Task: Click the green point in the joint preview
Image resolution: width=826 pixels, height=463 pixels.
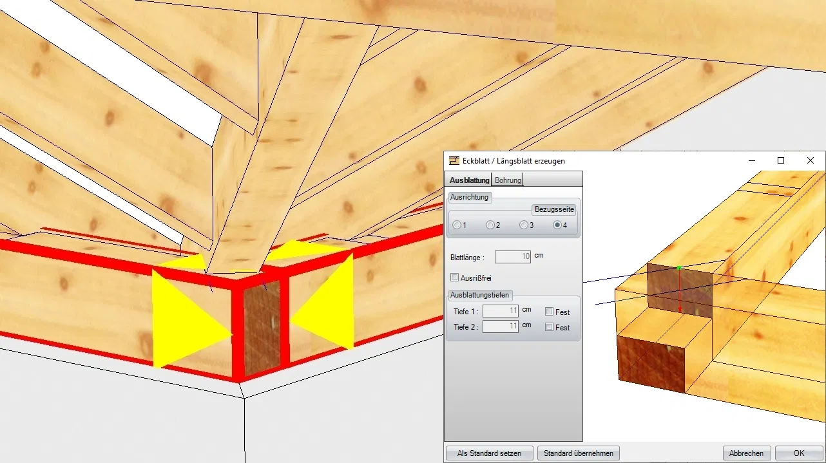Action: [x=679, y=267]
